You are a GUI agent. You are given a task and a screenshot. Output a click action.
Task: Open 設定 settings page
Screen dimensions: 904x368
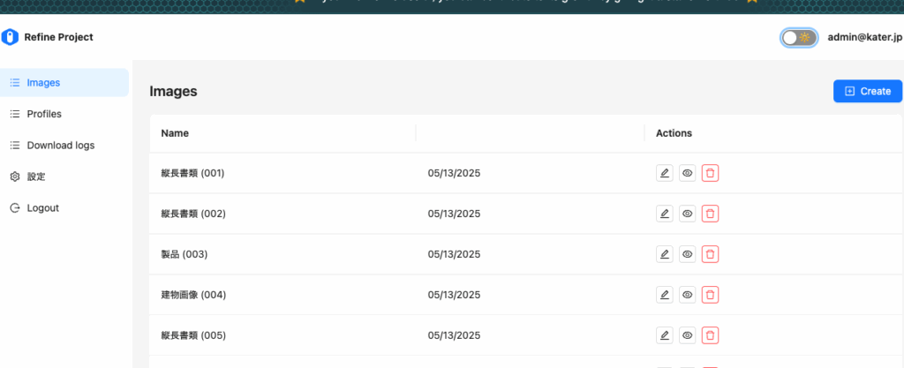[x=64, y=176]
